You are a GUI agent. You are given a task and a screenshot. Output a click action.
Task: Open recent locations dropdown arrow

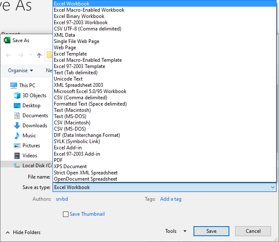pyautogui.click(x=30, y=55)
